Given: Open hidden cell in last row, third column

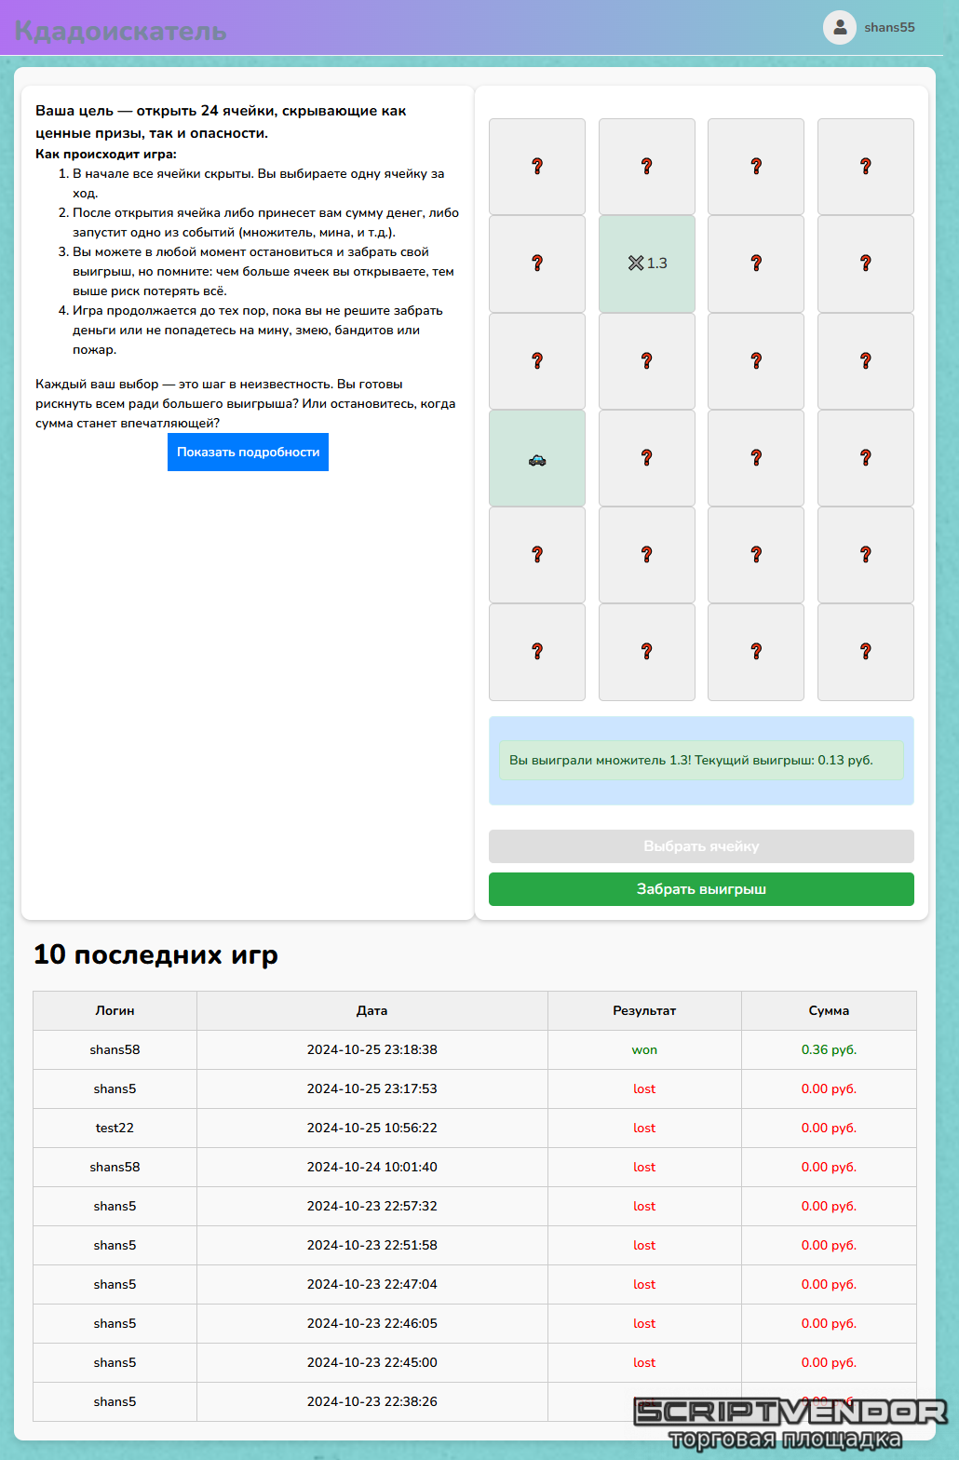Looking at the screenshot, I should 756,652.
